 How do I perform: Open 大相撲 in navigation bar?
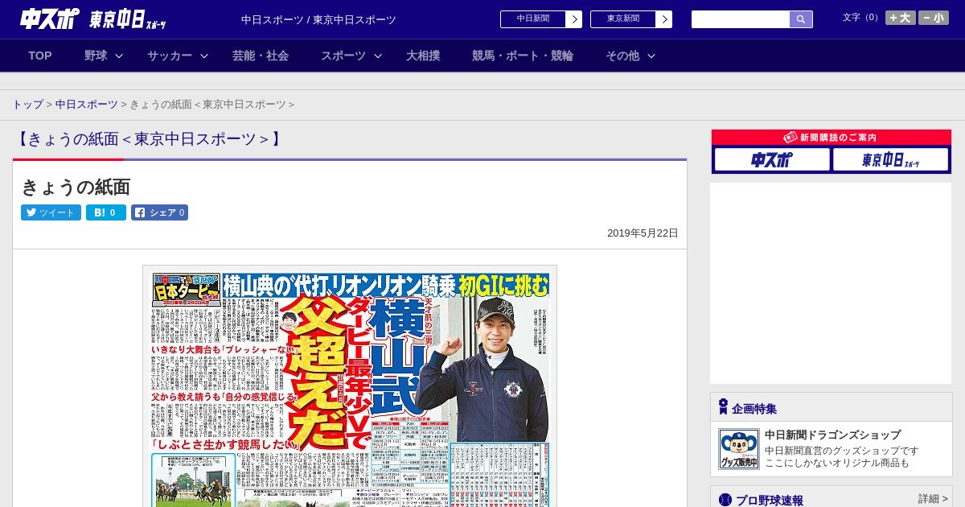coord(423,56)
